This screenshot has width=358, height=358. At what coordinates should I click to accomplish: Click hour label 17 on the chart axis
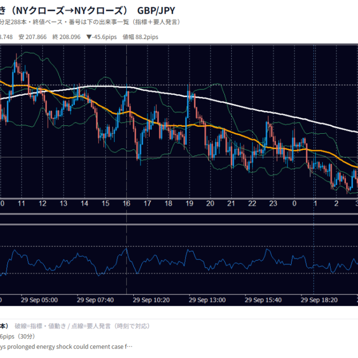click(x=147, y=203)
